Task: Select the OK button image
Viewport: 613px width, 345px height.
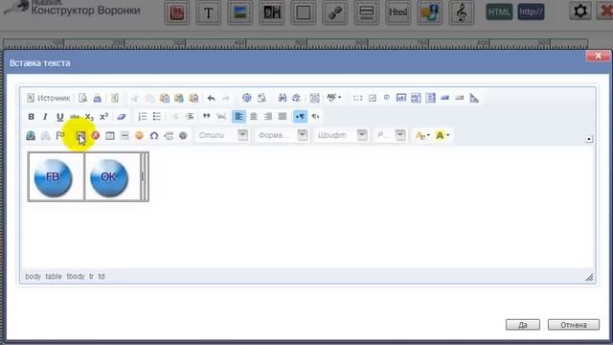Action: click(109, 177)
